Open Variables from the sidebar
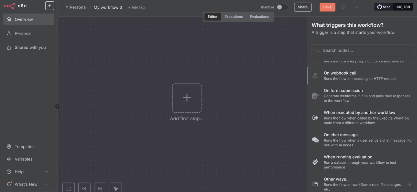Screen dimensions: 417x192 click(28, 159)
